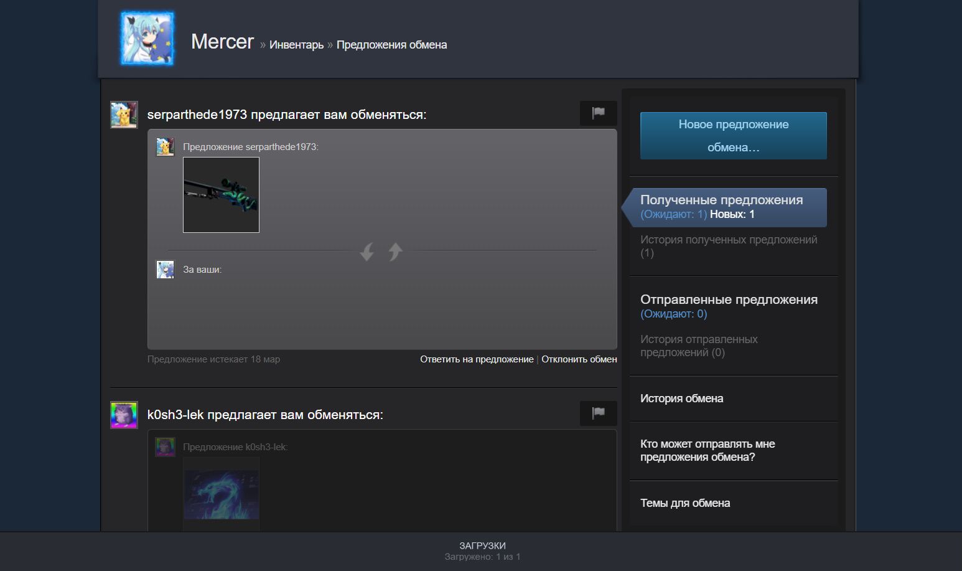Open Mercer's profile avatar in header
Screen dimensions: 962x571
147,39
